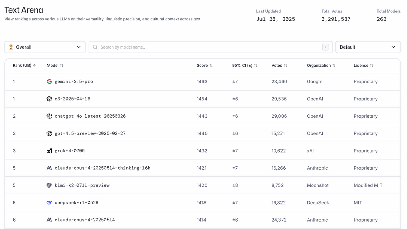
Task: Click the magnifier icon in search box
Action: 95,47
